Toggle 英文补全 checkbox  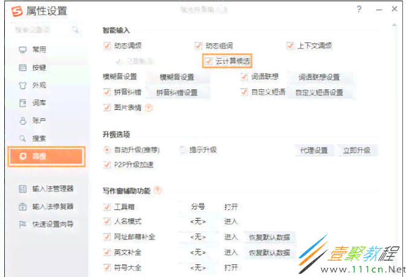(107, 252)
